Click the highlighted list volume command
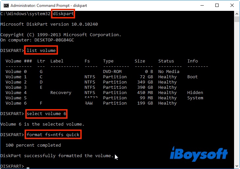Viewport: 240px width, 169px height. 41,51
